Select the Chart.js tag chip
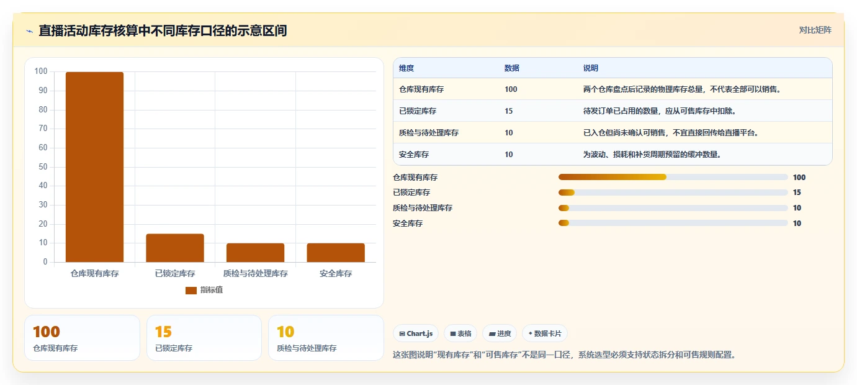 pyautogui.click(x=416, y=333)
